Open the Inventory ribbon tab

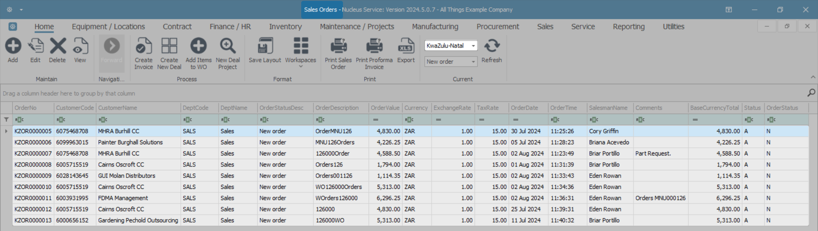pyautogui.click(x=285, y=27)
